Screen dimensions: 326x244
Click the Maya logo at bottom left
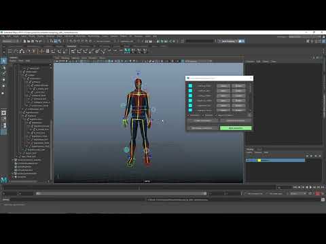[4, 180]
